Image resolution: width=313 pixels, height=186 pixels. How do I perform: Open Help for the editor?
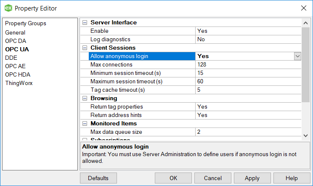tap(292, 178)
